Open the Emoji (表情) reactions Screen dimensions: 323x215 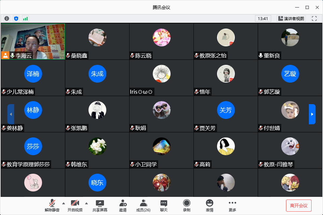click(x=210, y=206)
